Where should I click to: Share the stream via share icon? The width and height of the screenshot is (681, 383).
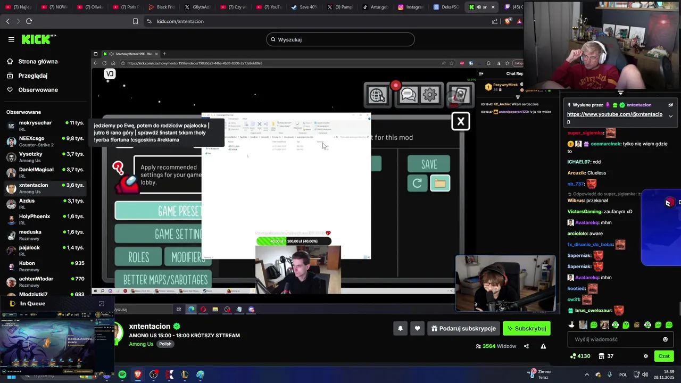526,346
